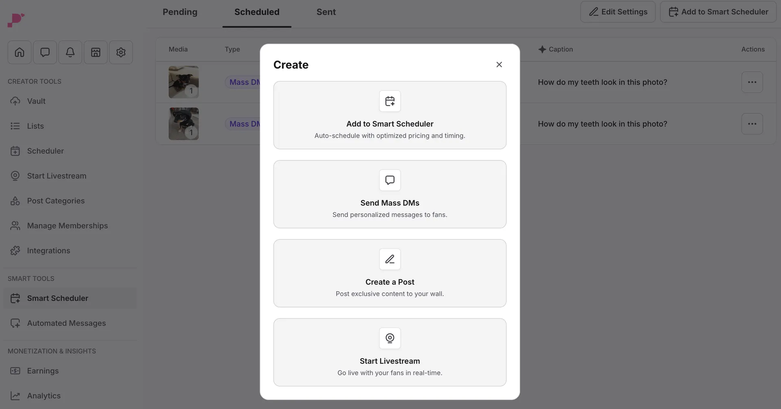The image size is (781, 409).
Task: Switch to the Sent tab
Action: tap(326, 12)
